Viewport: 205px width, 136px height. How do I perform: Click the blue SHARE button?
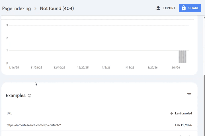click(x=190, y=8)
